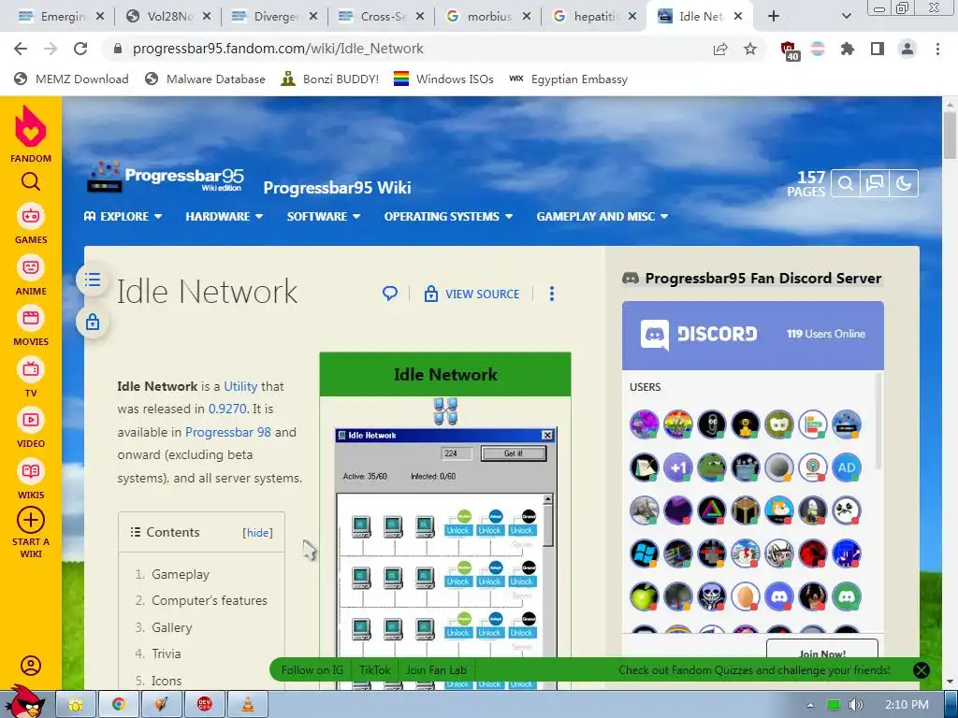Switch to the Vol28No tab
Image resolution: width=958 pixels, height=718 pixels.
(168, 17)
